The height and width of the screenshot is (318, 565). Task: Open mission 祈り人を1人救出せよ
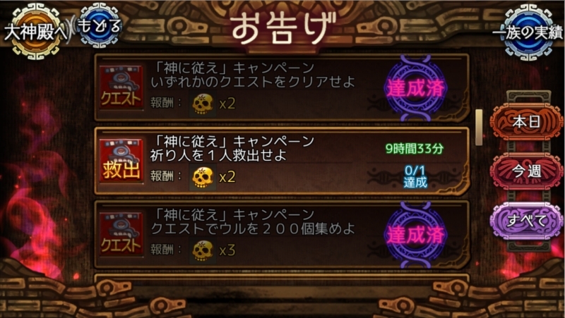[282, 161]
